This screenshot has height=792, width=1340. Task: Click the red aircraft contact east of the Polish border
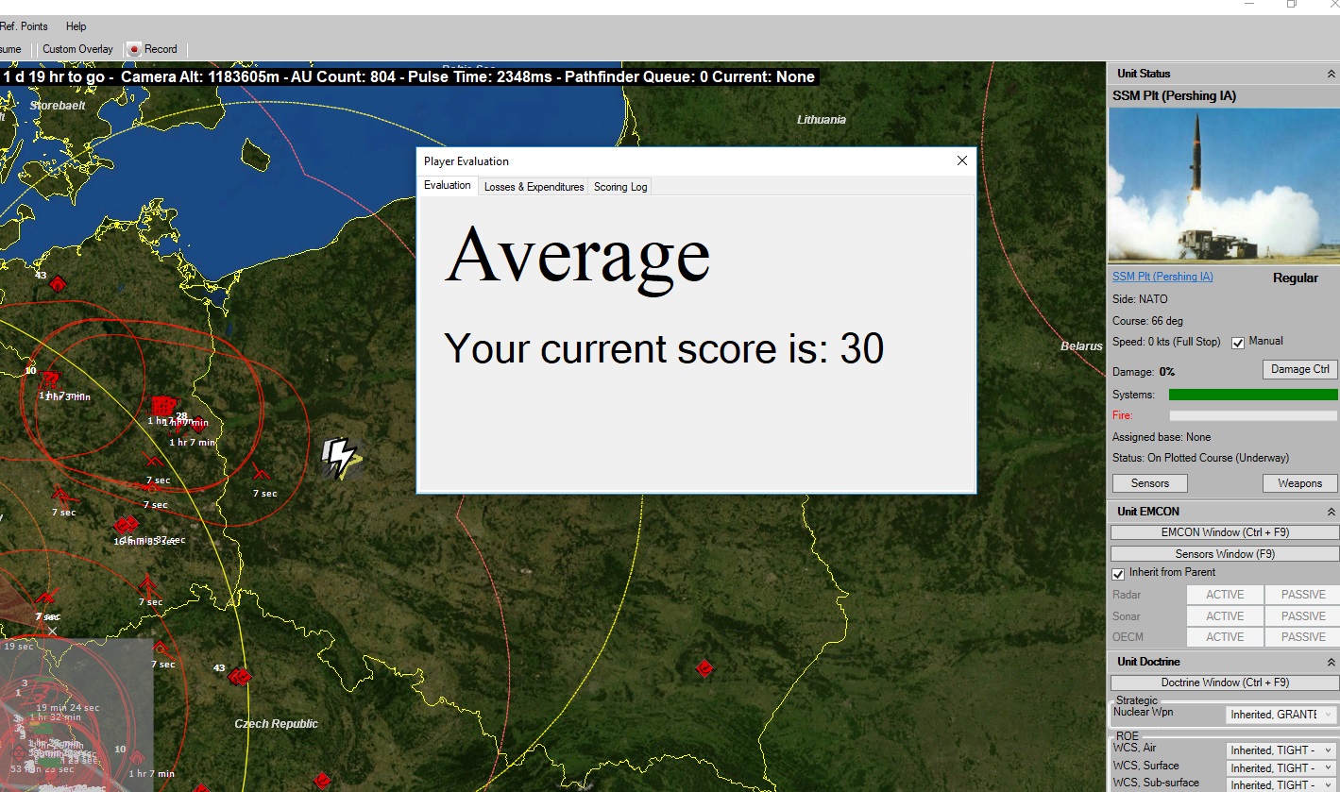tap(261, 471)
